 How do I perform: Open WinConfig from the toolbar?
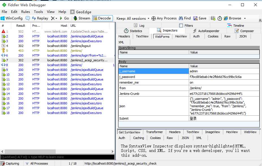click(x=12, y=18)
